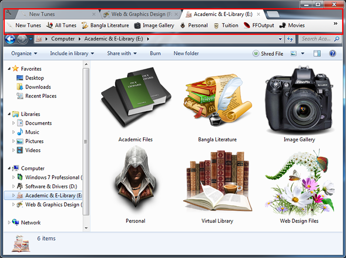Go forward with the Forward arrow button

pyautogui.click(x=22, y=40)
